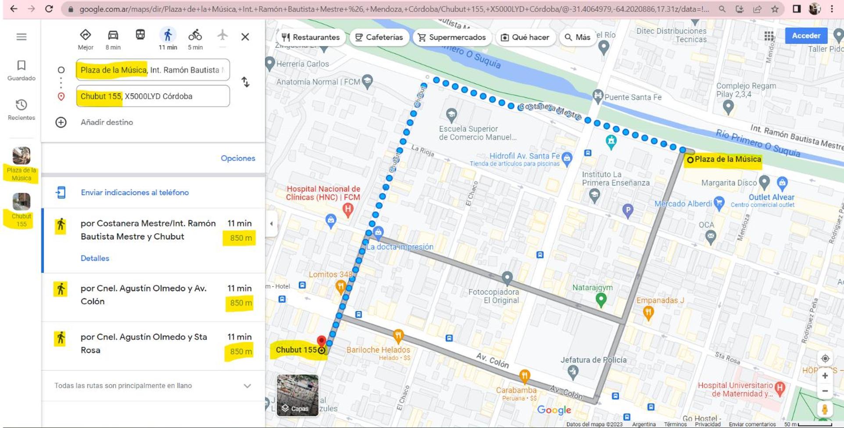Open Detalles for the Costanera Mestre route

pyautogui.click(x=95, y=258)
